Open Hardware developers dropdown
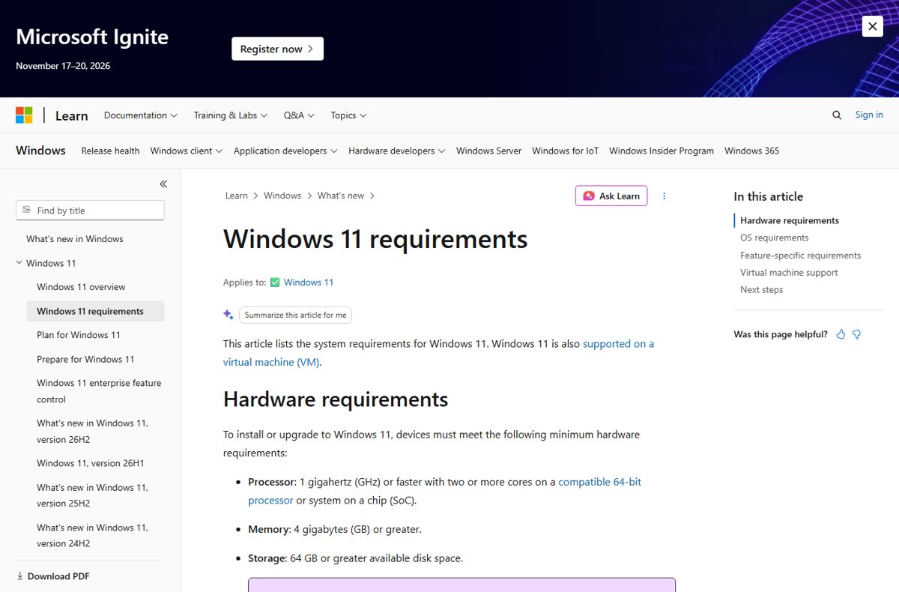Viewport: 899px width, 592px height. point(396,151)
